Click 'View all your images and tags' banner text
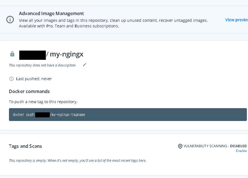This screenshot has width=248, height=178. [x=113, y=20]
